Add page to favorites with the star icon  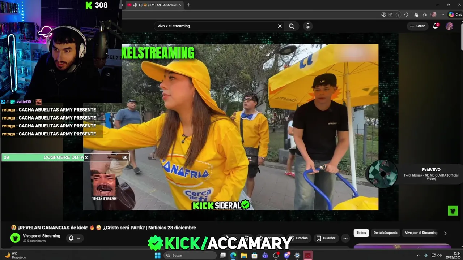click(397, 14)
